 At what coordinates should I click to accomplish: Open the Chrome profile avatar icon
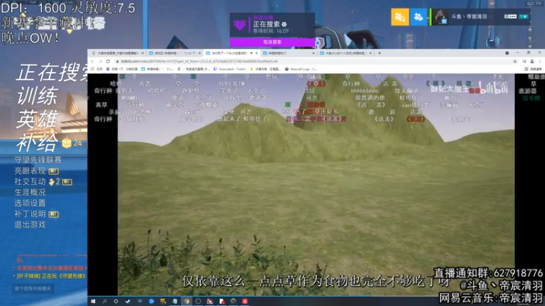pyautogui.click(x=532, y=61)
